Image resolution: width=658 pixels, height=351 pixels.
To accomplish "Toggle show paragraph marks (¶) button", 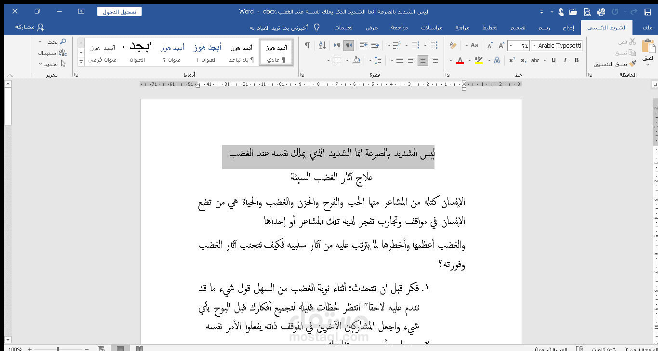I will [307, 45].
